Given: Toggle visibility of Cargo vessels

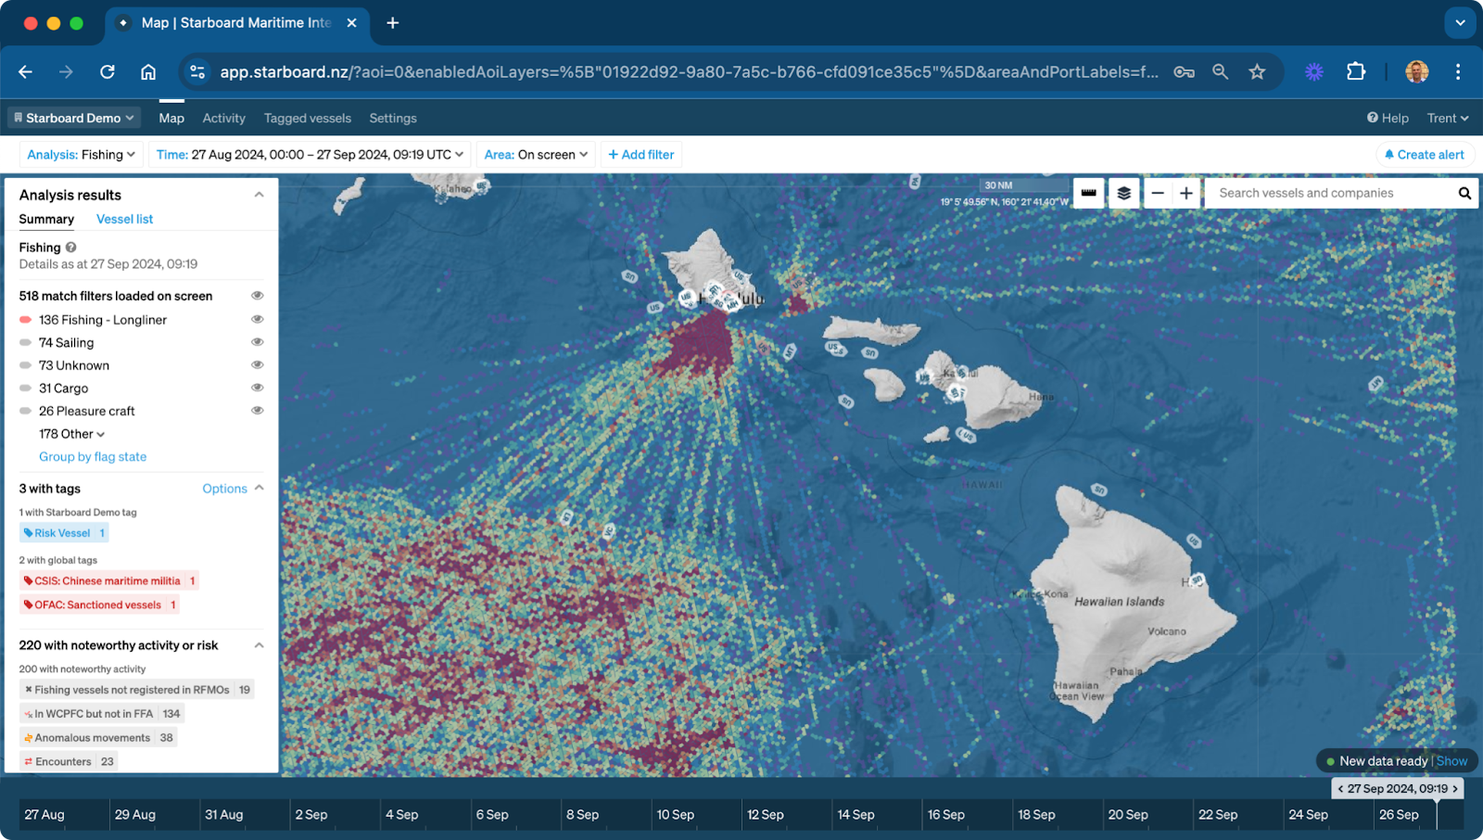Looking at the screenshot, I should (258, 388).
